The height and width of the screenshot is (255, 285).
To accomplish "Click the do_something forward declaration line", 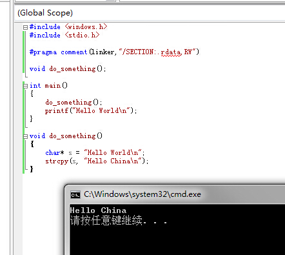I will pos(68,69).
